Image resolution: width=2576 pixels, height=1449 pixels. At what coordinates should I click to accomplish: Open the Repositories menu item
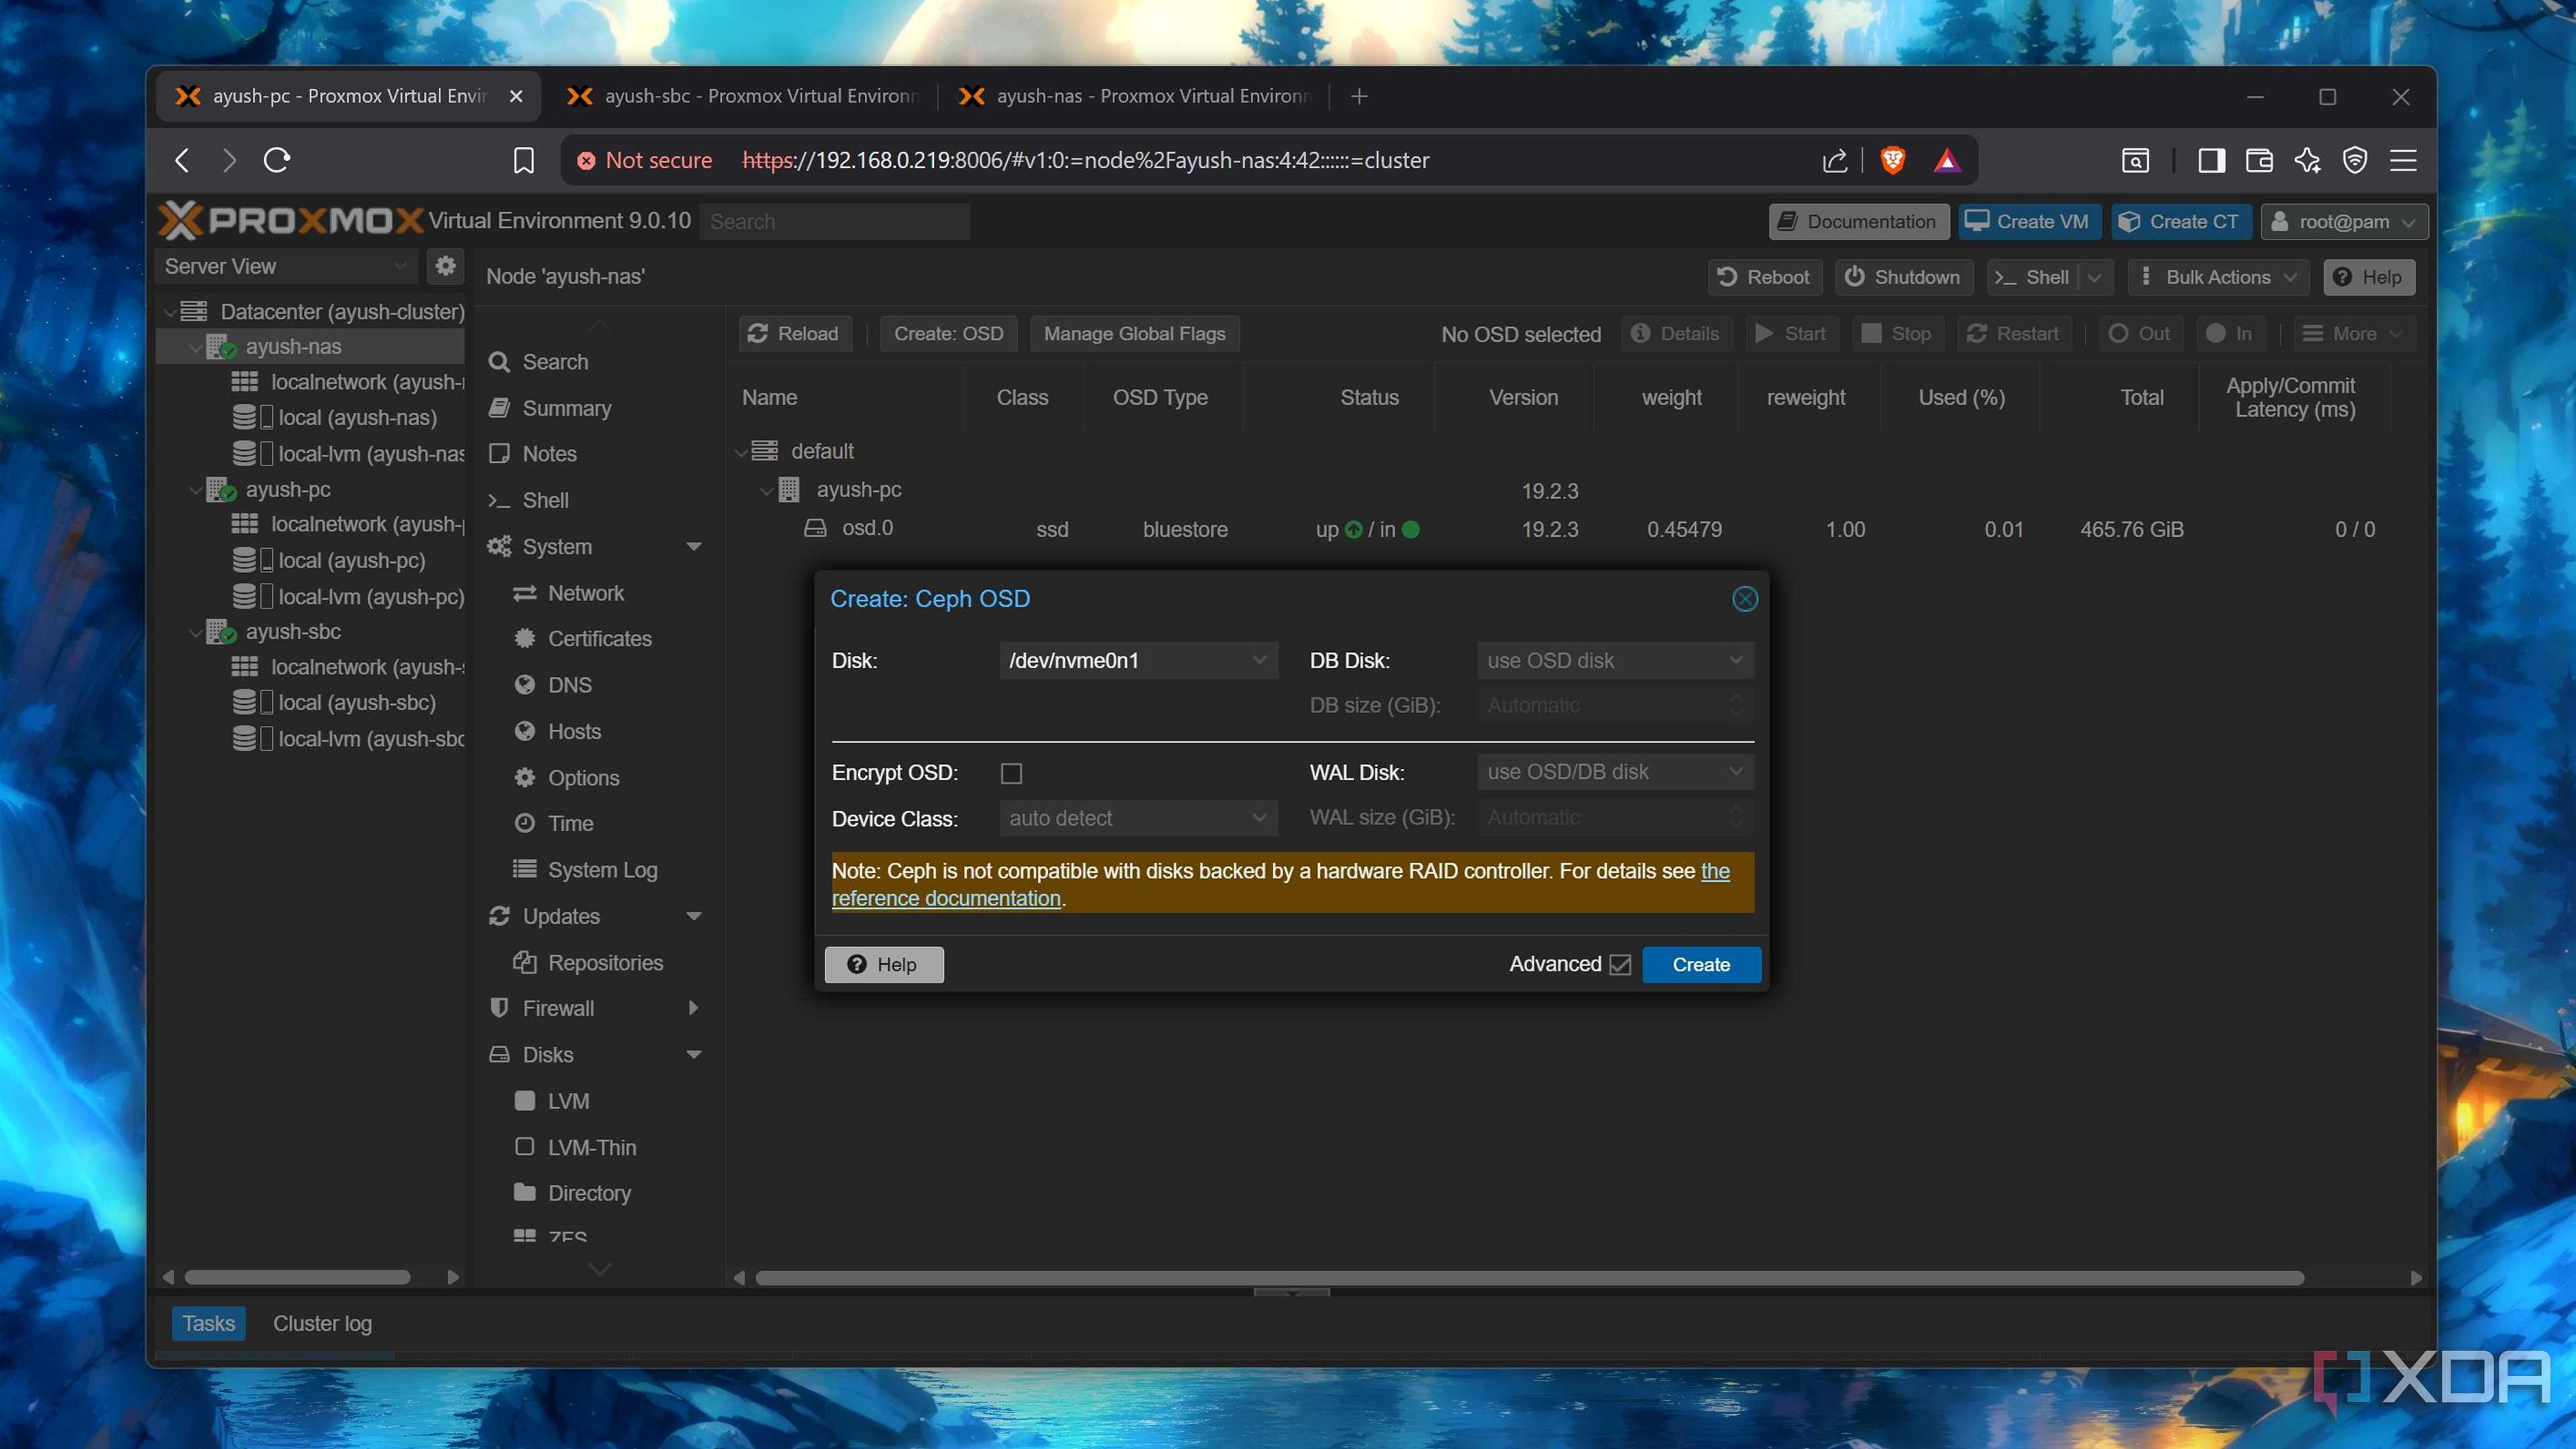(605, 963)
